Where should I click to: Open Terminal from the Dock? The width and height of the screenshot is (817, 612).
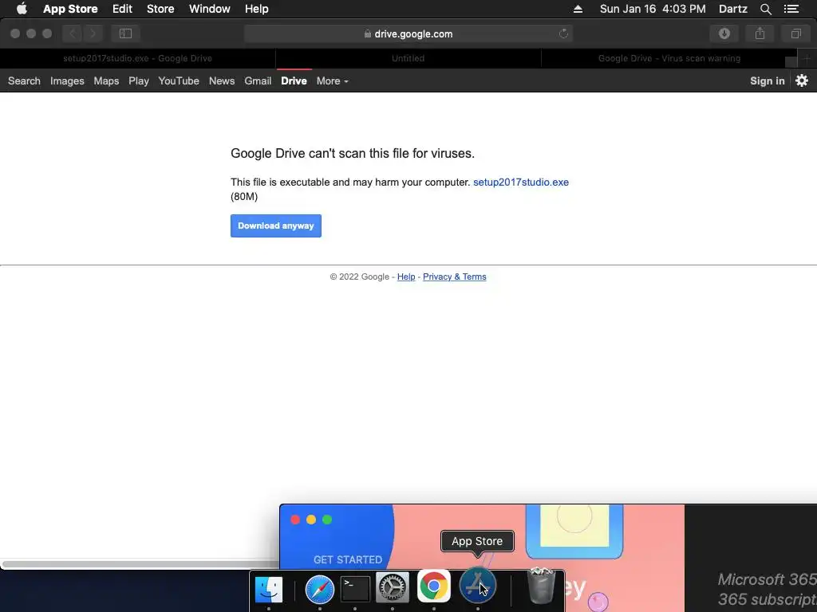355,589
